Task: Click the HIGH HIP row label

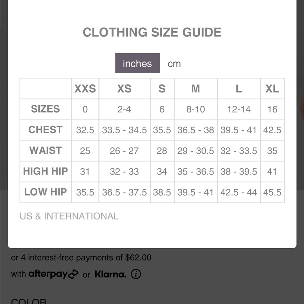Action: click(x=45, y=171)
